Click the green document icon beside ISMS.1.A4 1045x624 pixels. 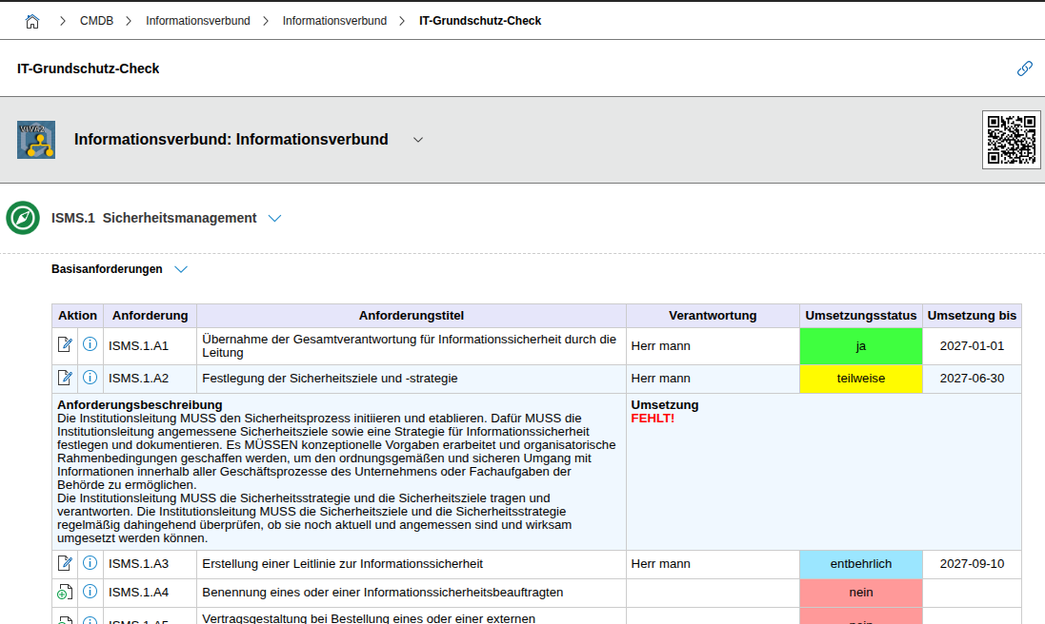point(65,592)
